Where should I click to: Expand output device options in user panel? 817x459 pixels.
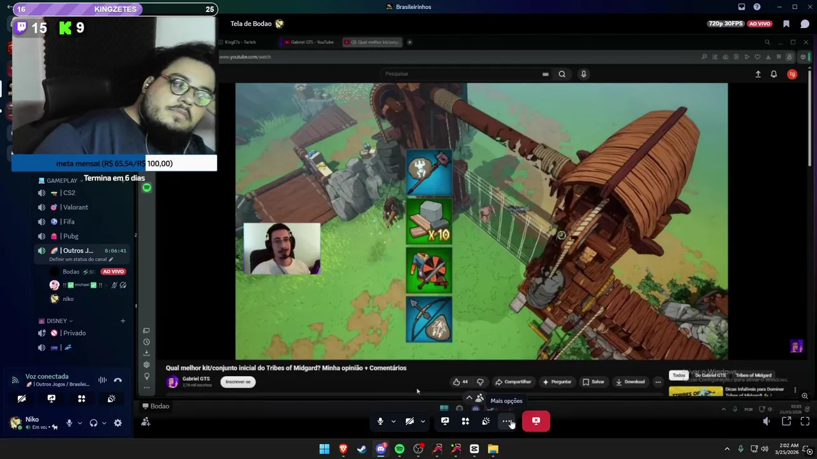click(x=104, y=423)
